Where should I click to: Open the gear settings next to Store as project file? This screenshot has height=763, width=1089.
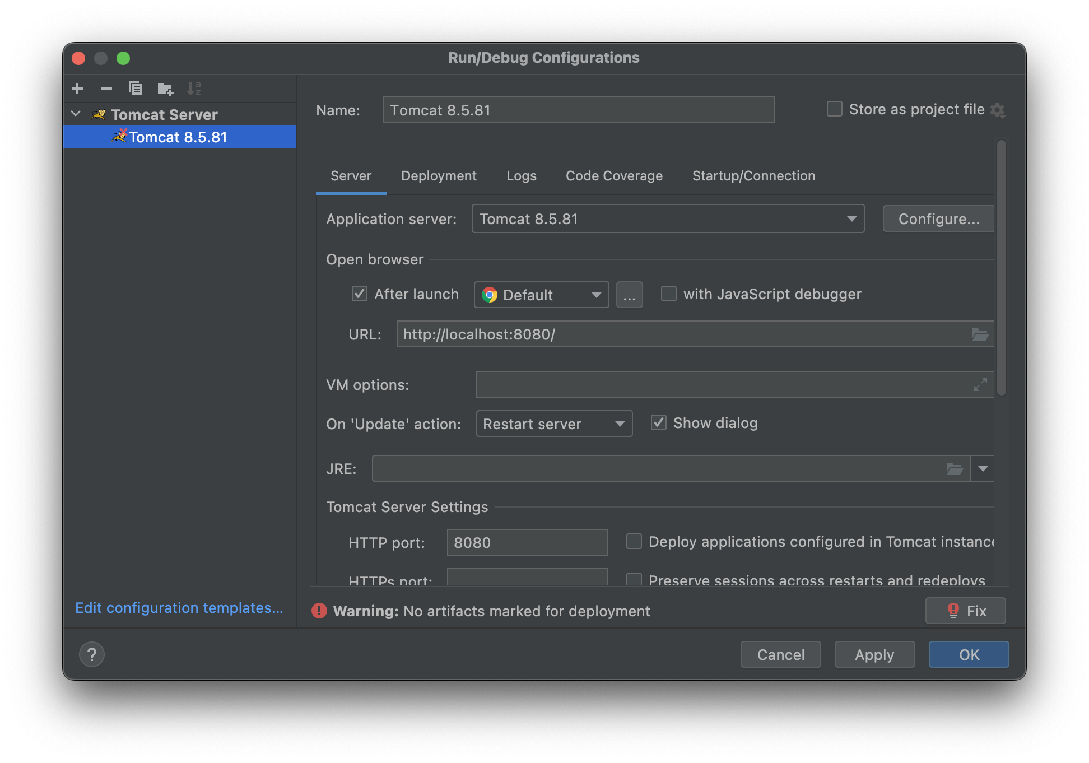(x=998, y=110)
